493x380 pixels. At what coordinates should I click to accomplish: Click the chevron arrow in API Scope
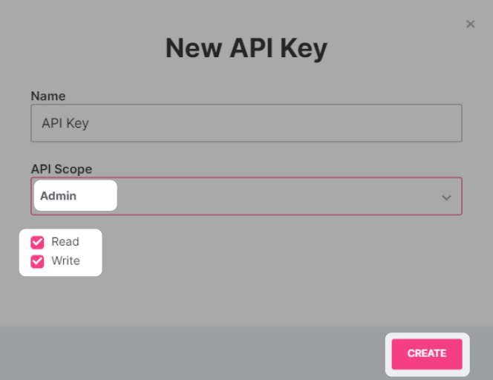point(446,197)
